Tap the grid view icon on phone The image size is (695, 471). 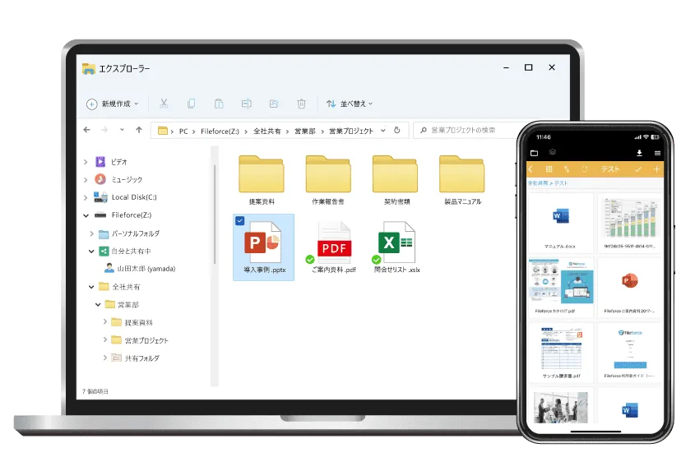coord(549,169)
